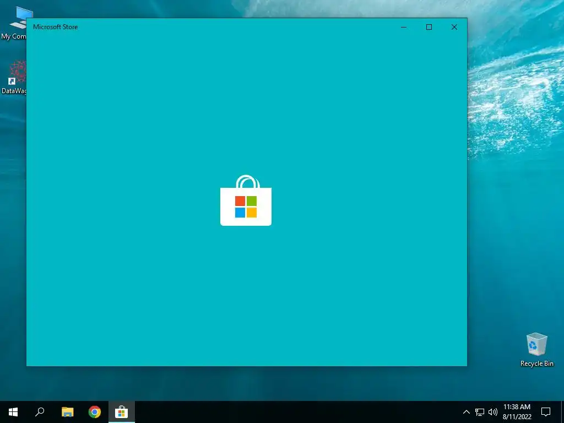Show hidden system tray icons

pos(466,412)
